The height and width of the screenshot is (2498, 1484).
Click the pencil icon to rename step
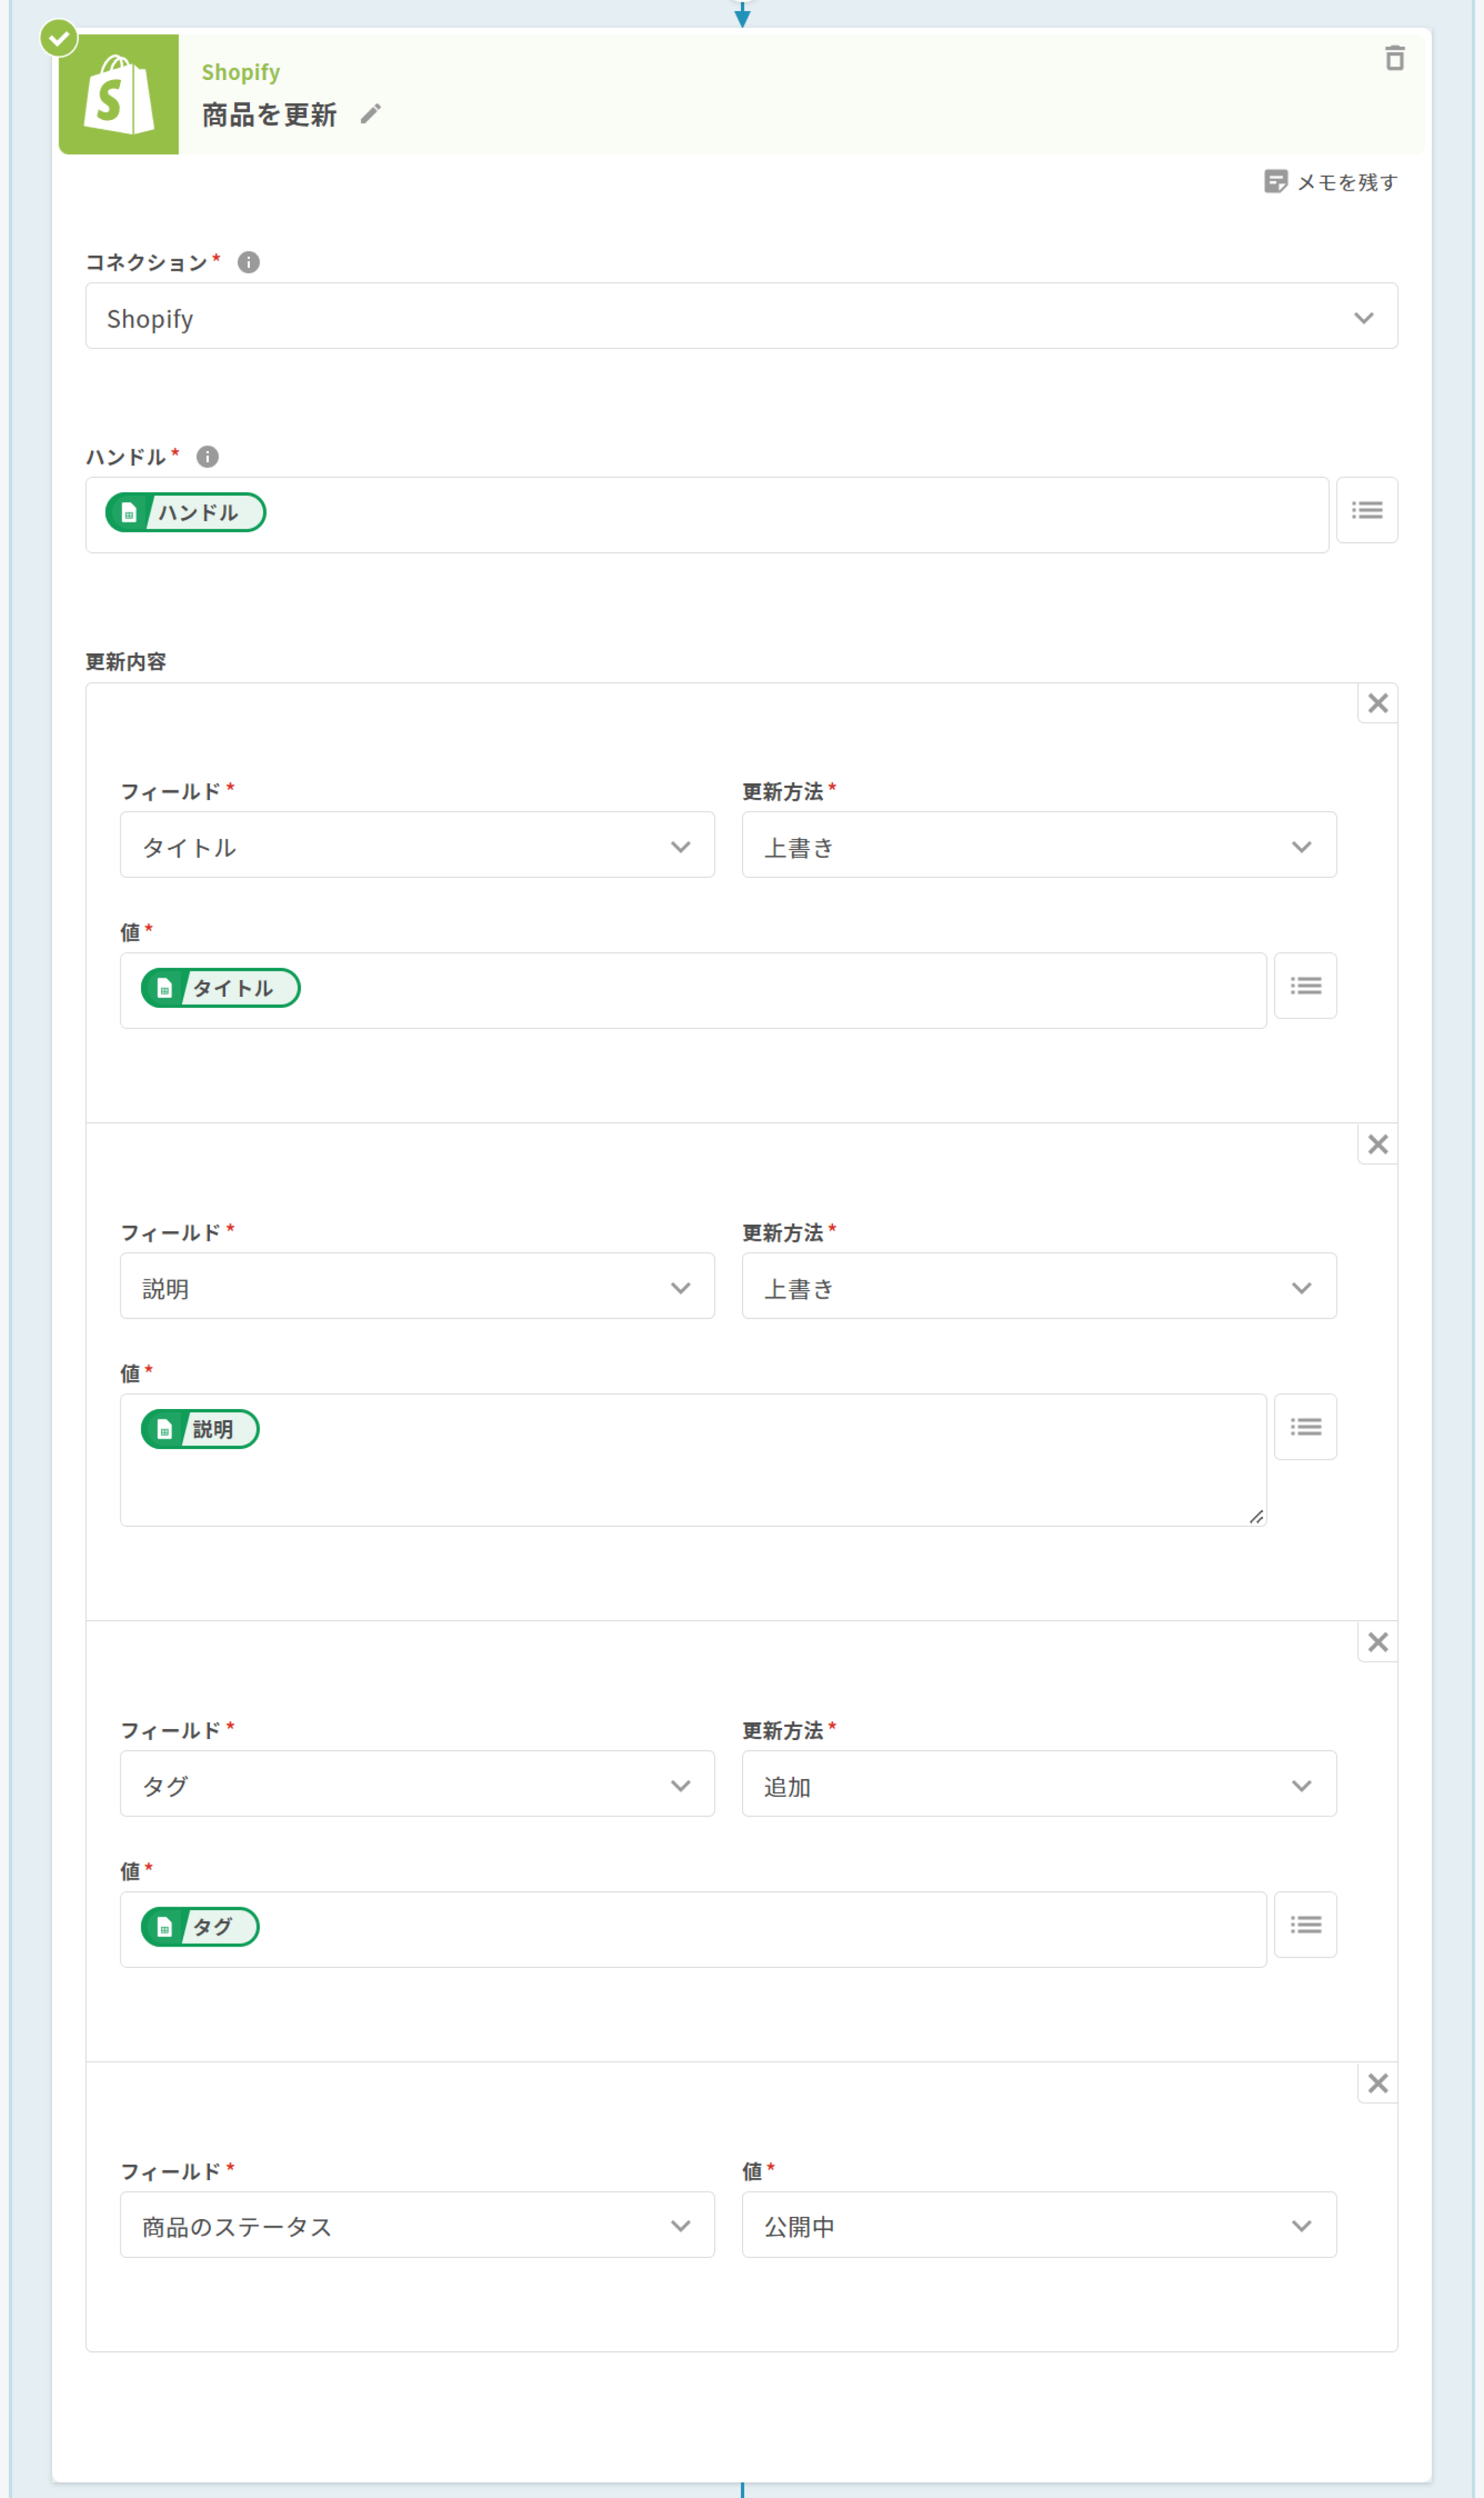pos(371,114)
